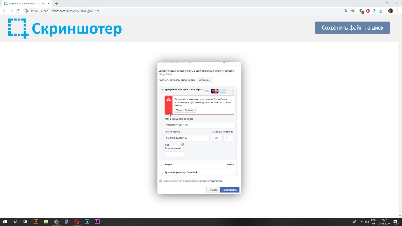
Task: Close the Скриншот tab
Action: 48,3
